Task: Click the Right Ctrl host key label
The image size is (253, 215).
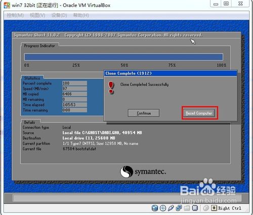Action: tap(230, 208)
